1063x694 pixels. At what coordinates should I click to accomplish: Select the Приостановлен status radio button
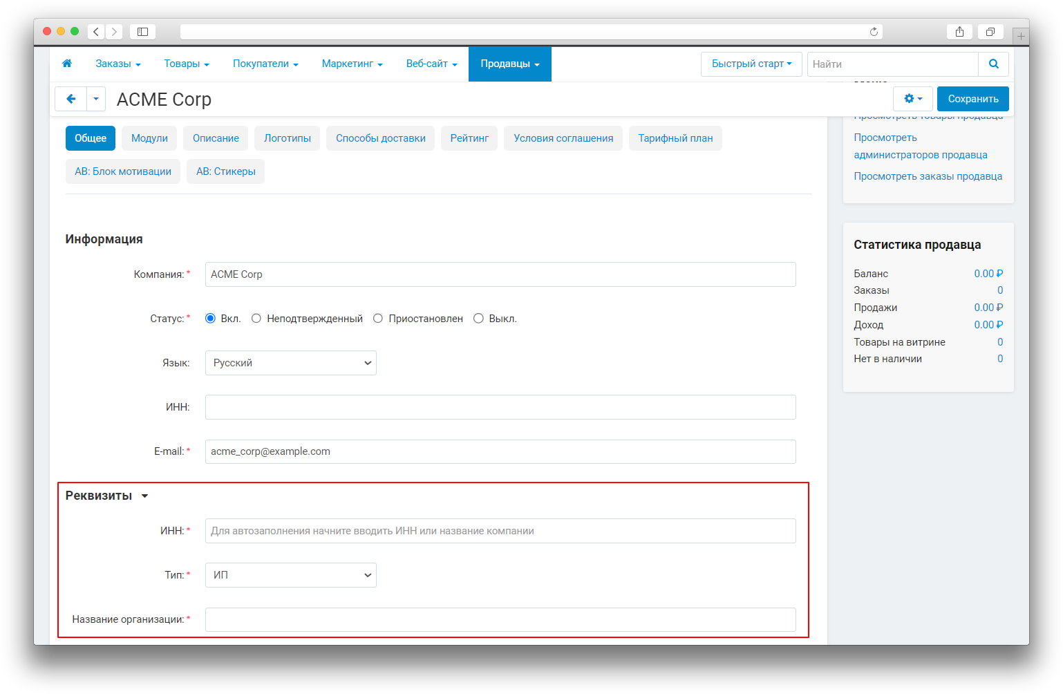coord(378,319)
